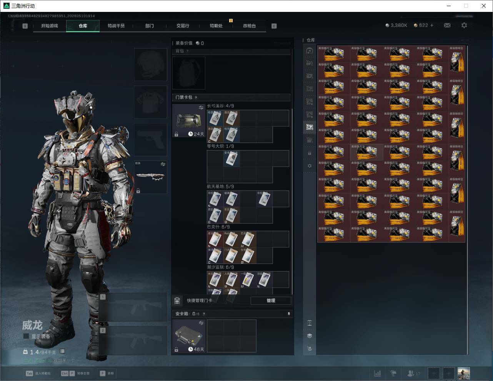Click the Tab 进入特勤处 shortcut button
This screenshot has height=381, width=493.
[x=38, y=373]
